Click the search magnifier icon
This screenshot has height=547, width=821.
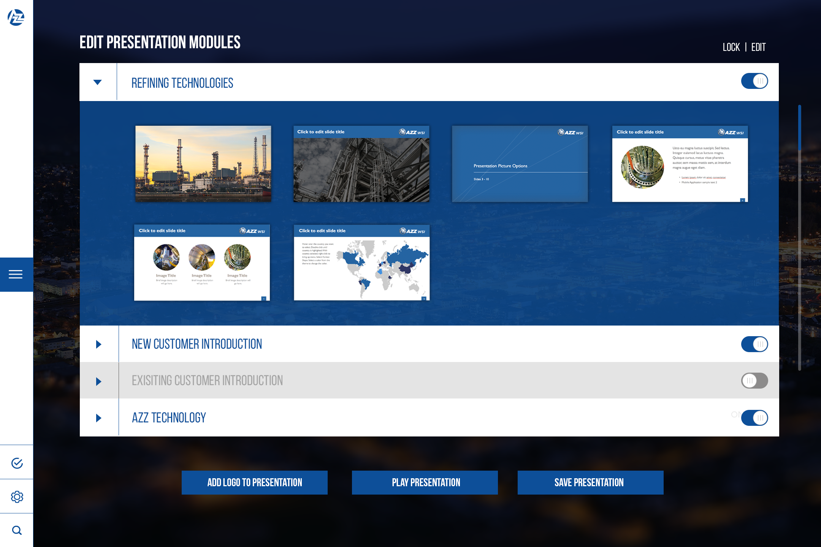[x=17, y=530]
